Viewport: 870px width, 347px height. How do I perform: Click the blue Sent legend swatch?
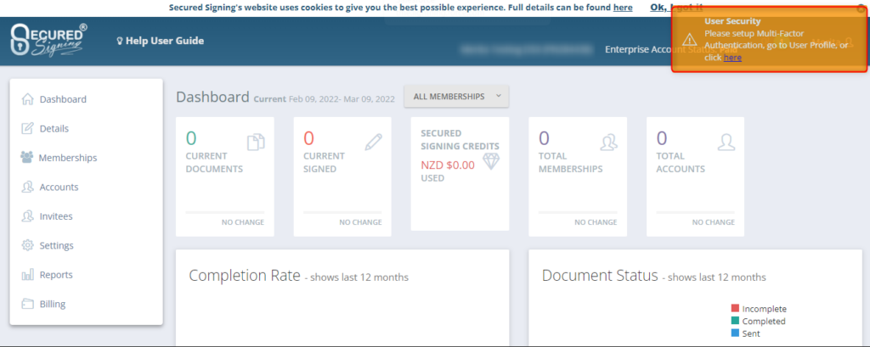pyautogui.click(x=735, y=333)
